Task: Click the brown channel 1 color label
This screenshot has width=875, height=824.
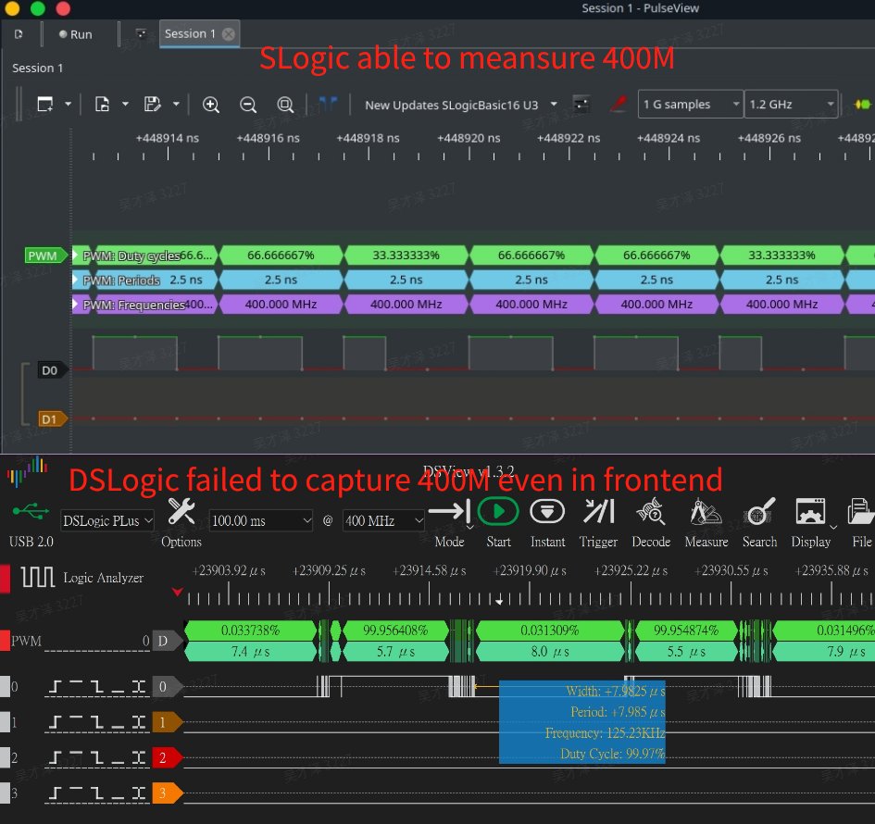Action: point(167,722)
